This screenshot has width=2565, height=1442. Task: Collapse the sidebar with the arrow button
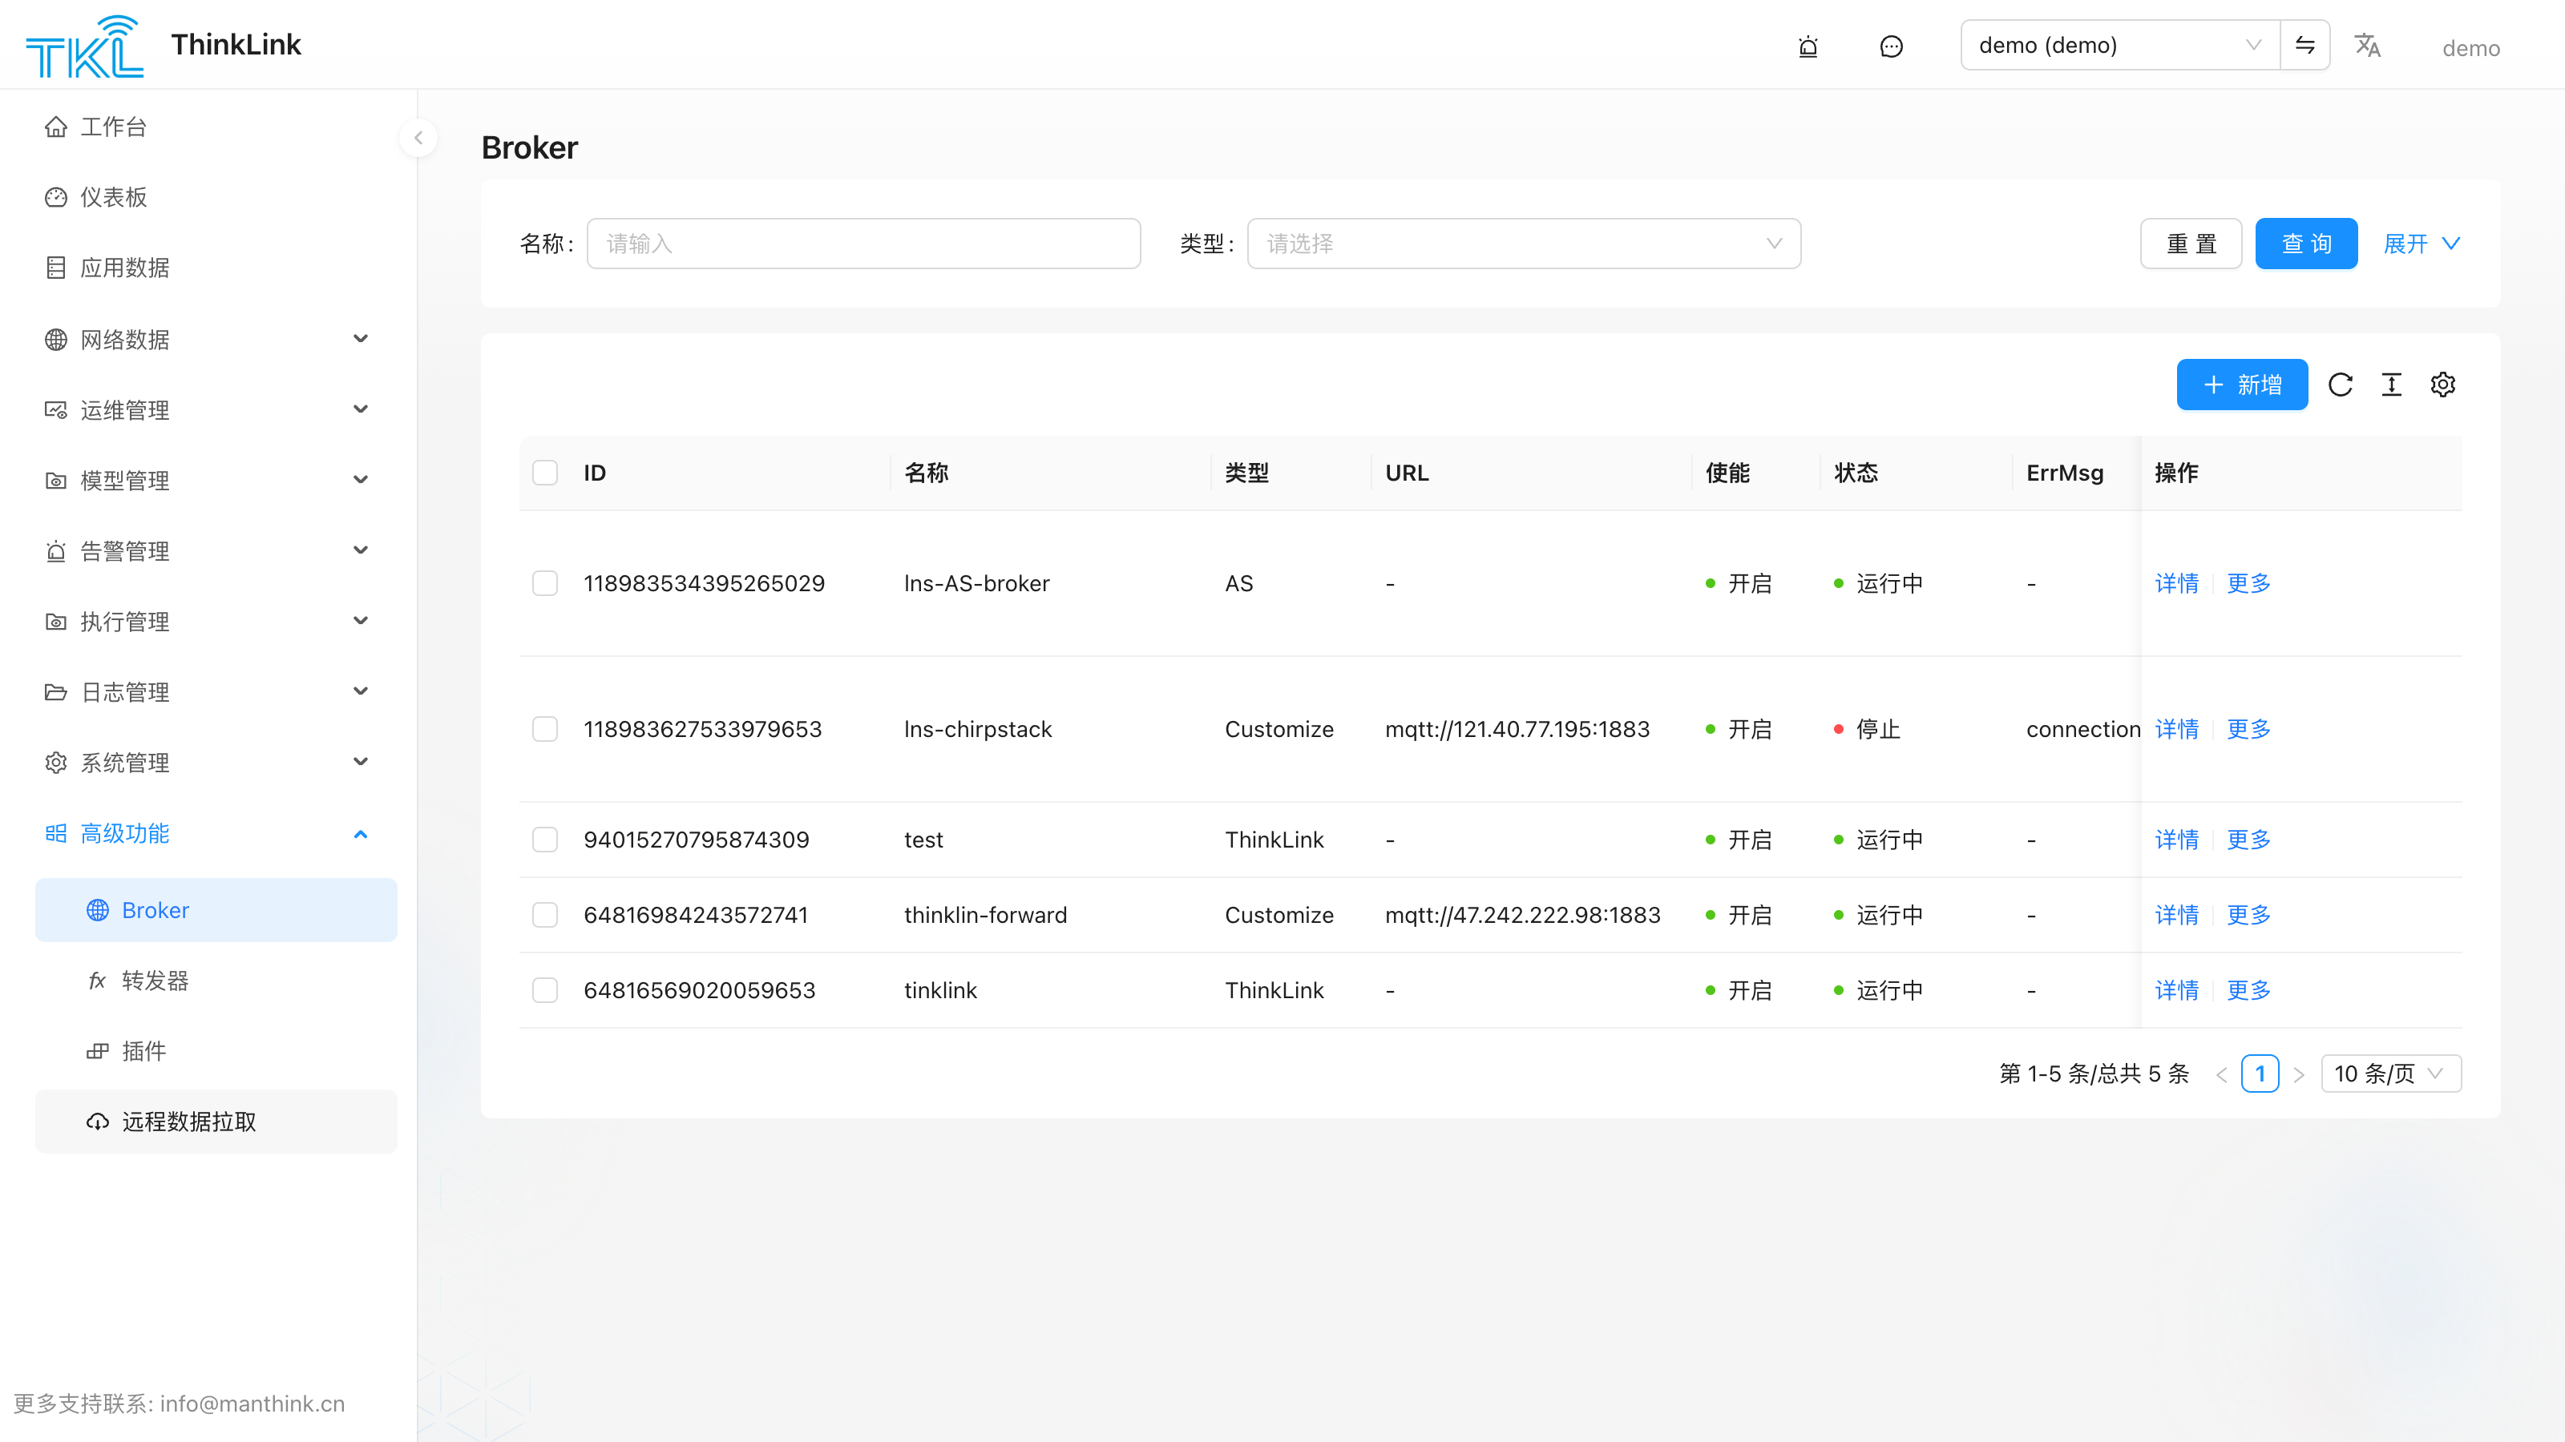coord(418,137)
